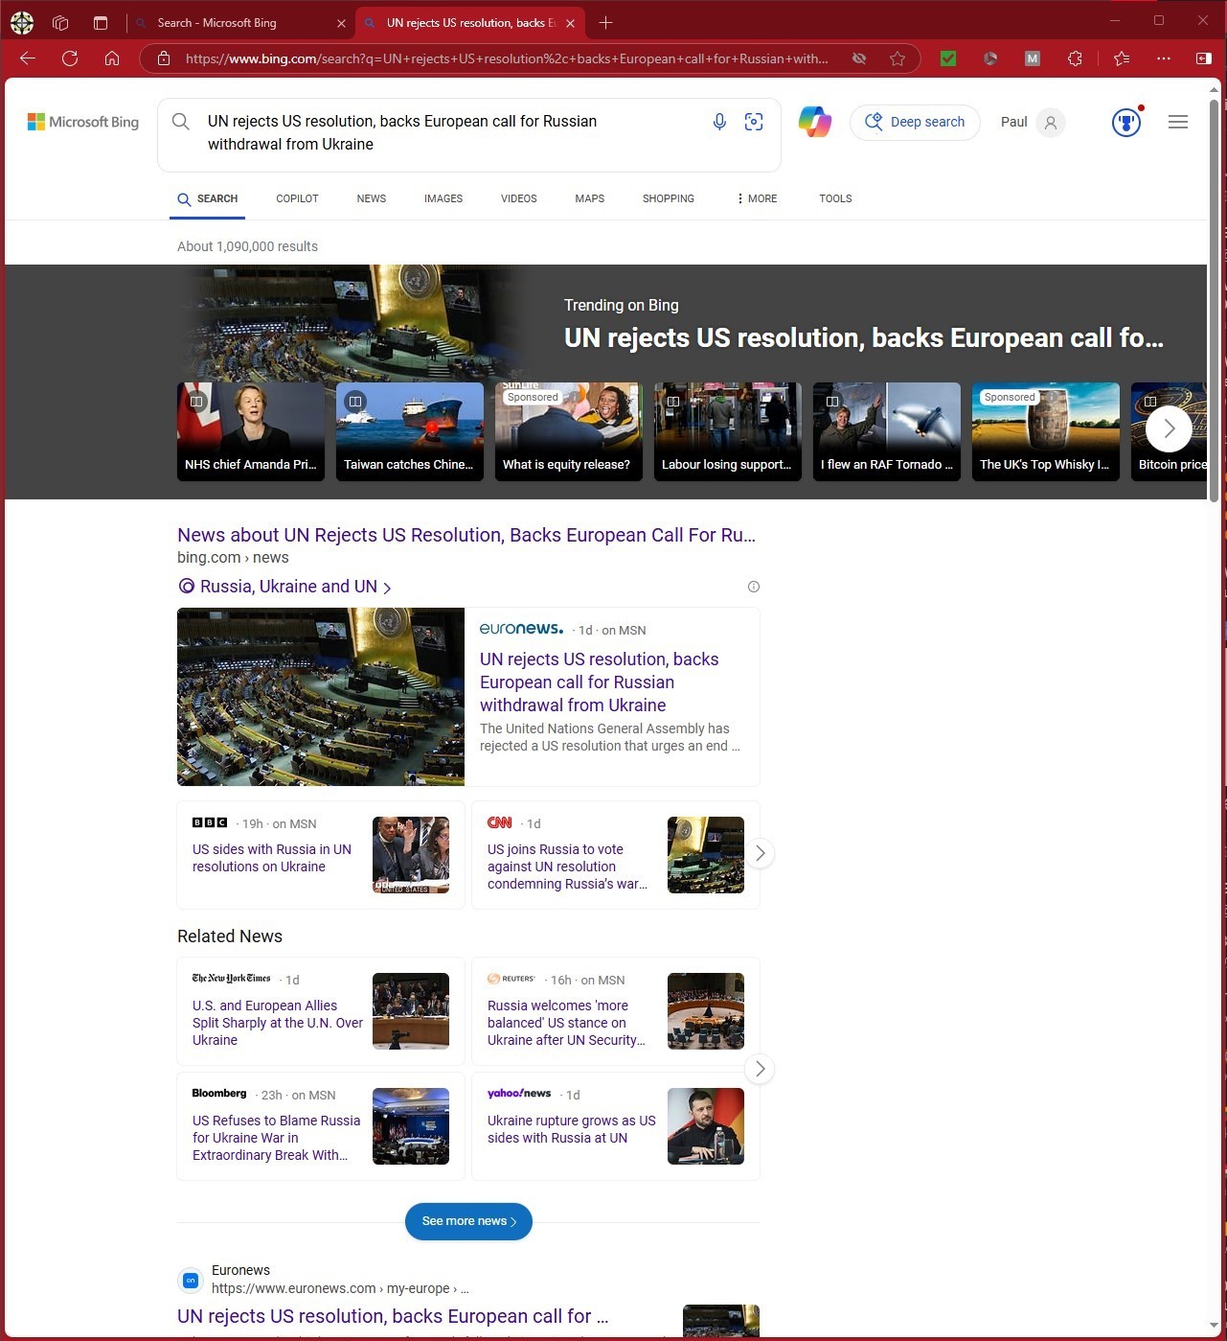Open sponsored 'What is equity release?' card
This screenshot has height=1341, width=1227.
(569, 431)
